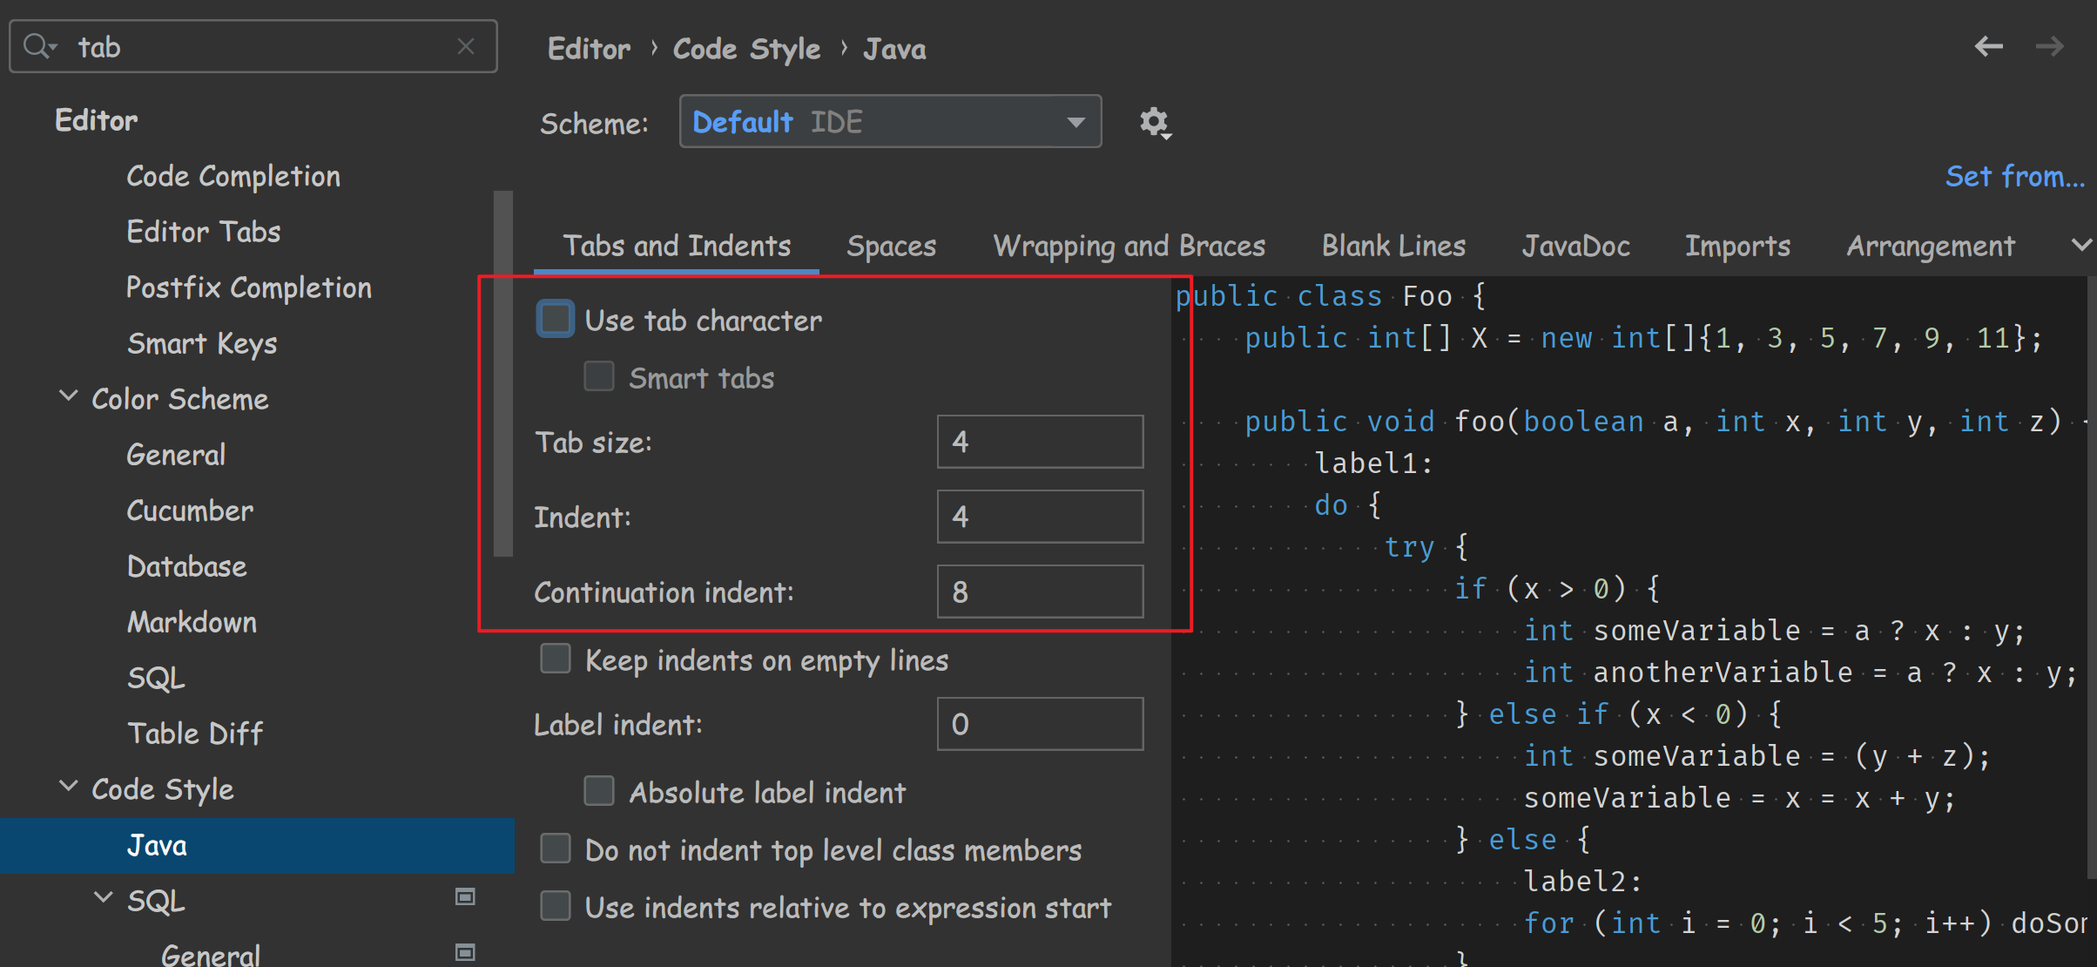
Task: Open the Arrangement tab
Action: point(1931,246)
